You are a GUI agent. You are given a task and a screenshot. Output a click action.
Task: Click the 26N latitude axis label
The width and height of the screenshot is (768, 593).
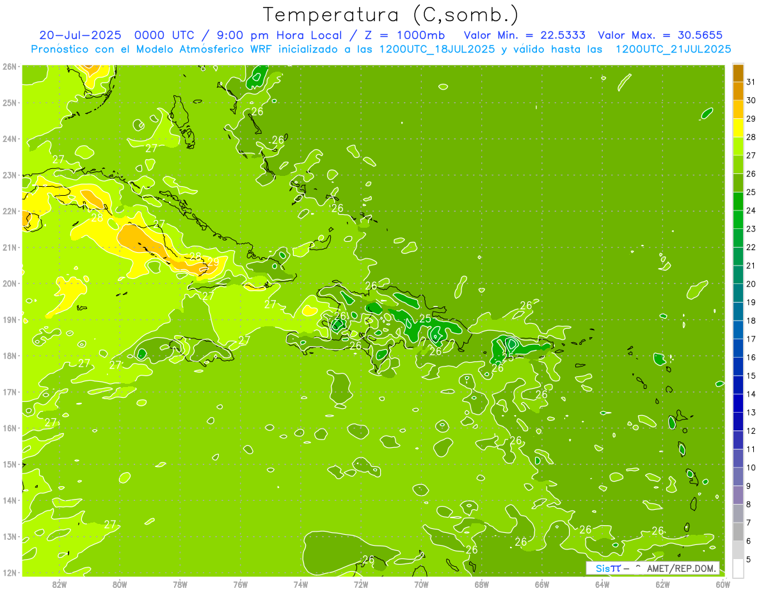(10, 66)
